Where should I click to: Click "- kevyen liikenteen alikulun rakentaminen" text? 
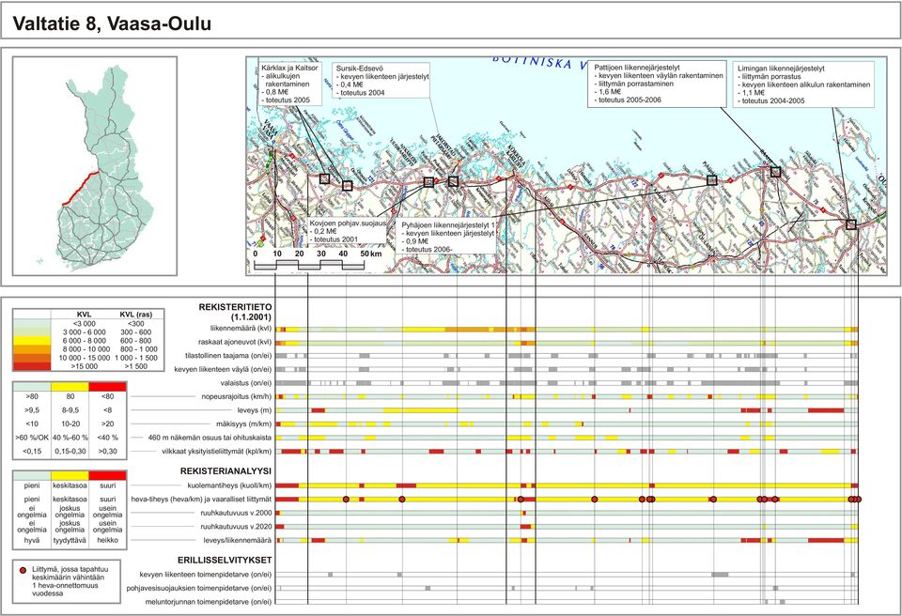[x=804, y=85]
